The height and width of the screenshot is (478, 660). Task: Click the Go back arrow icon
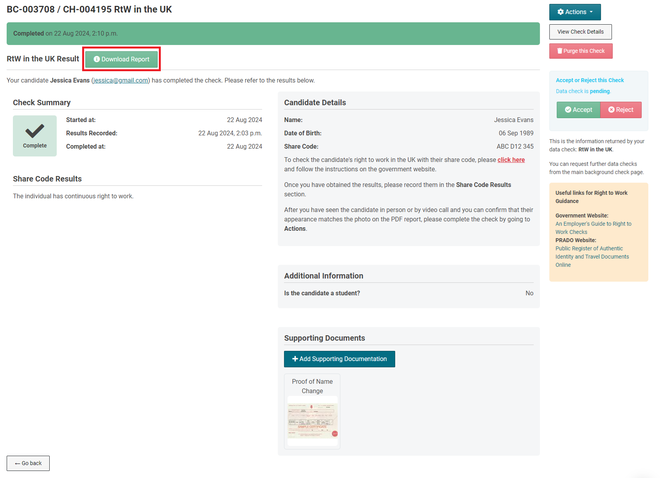pyautogui.click(x=17, y=464)
